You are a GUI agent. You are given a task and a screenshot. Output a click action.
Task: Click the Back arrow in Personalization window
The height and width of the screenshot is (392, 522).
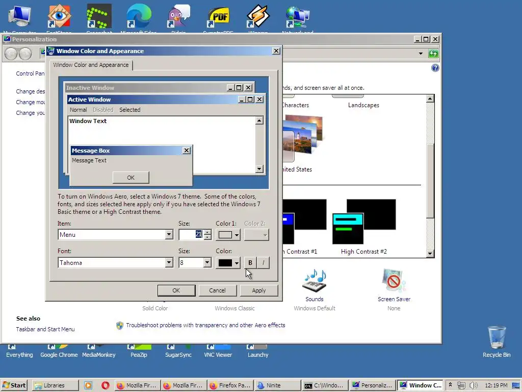tap(11, 53)
